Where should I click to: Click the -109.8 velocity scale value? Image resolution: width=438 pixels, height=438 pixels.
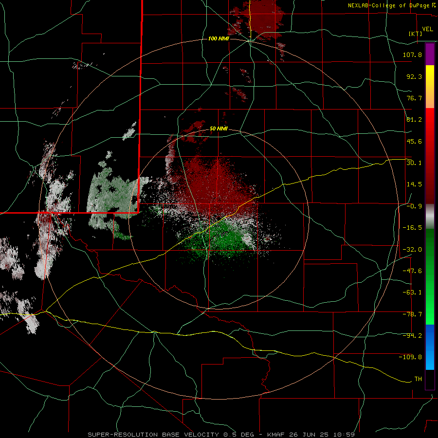(x=411, y=357)
